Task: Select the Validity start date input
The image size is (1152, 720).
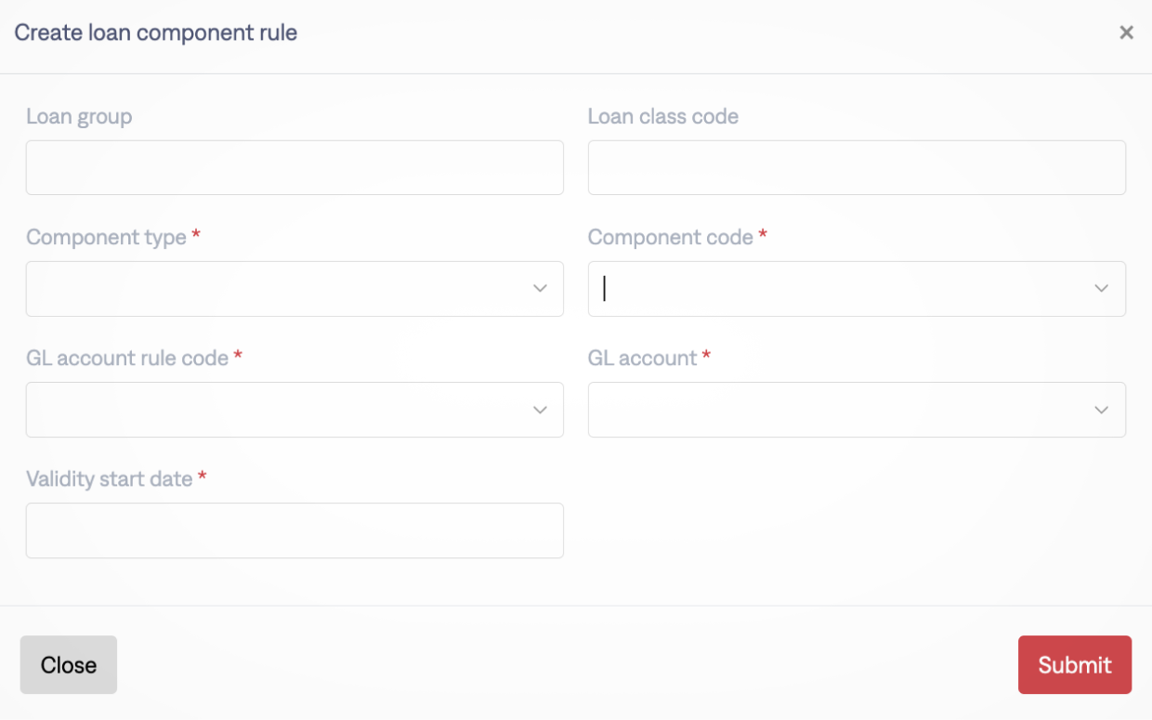Action: pos(295,530)
